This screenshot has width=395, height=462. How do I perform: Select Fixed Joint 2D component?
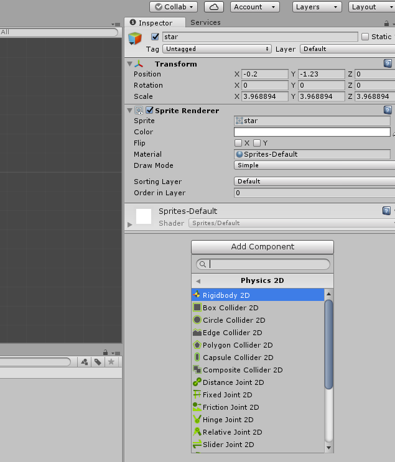[258, 394]
